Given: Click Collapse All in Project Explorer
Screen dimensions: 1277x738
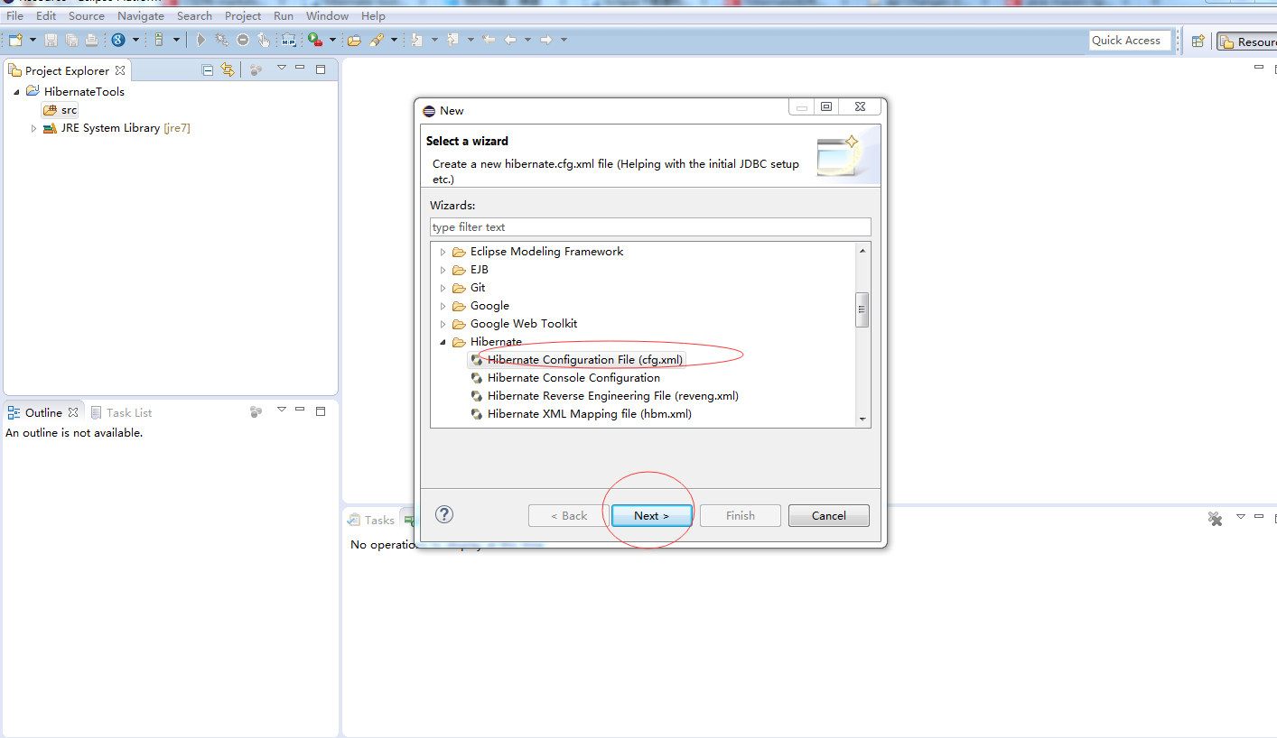Looking at the screenshot, I should [208, 69].
